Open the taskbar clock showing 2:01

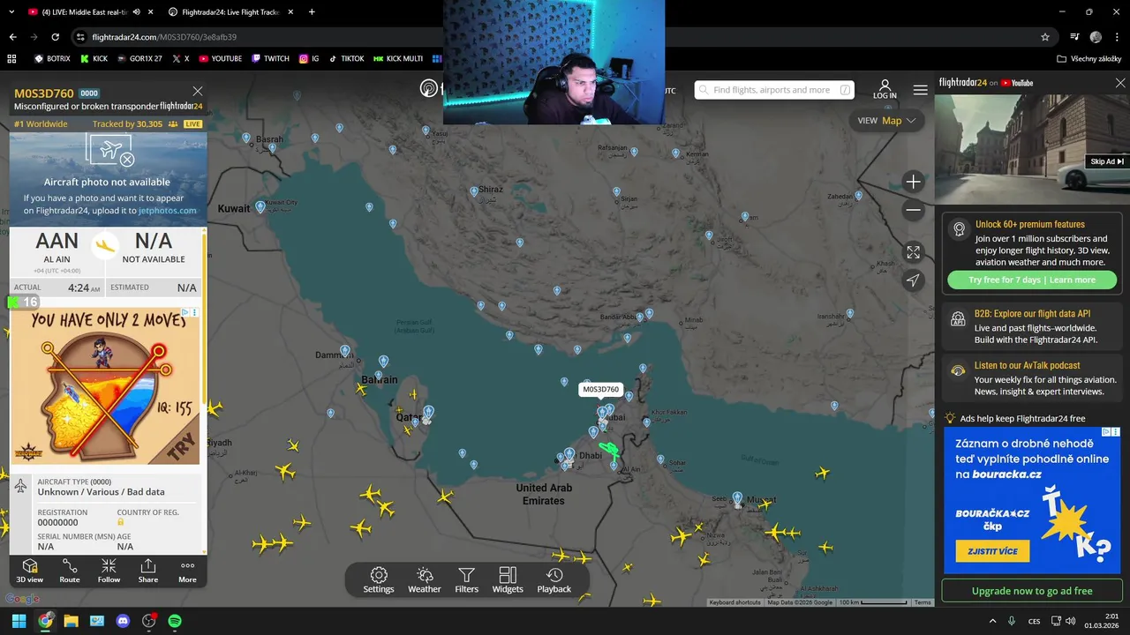click(1102, 621)
